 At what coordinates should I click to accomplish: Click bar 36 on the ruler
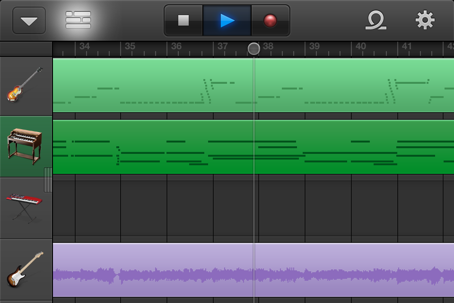[x=176, y=46]
